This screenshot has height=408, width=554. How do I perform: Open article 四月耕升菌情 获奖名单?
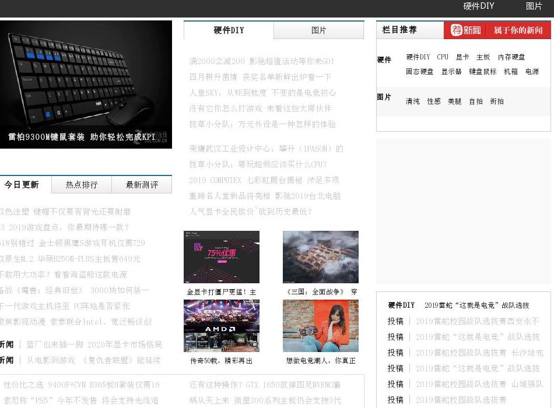260,77
